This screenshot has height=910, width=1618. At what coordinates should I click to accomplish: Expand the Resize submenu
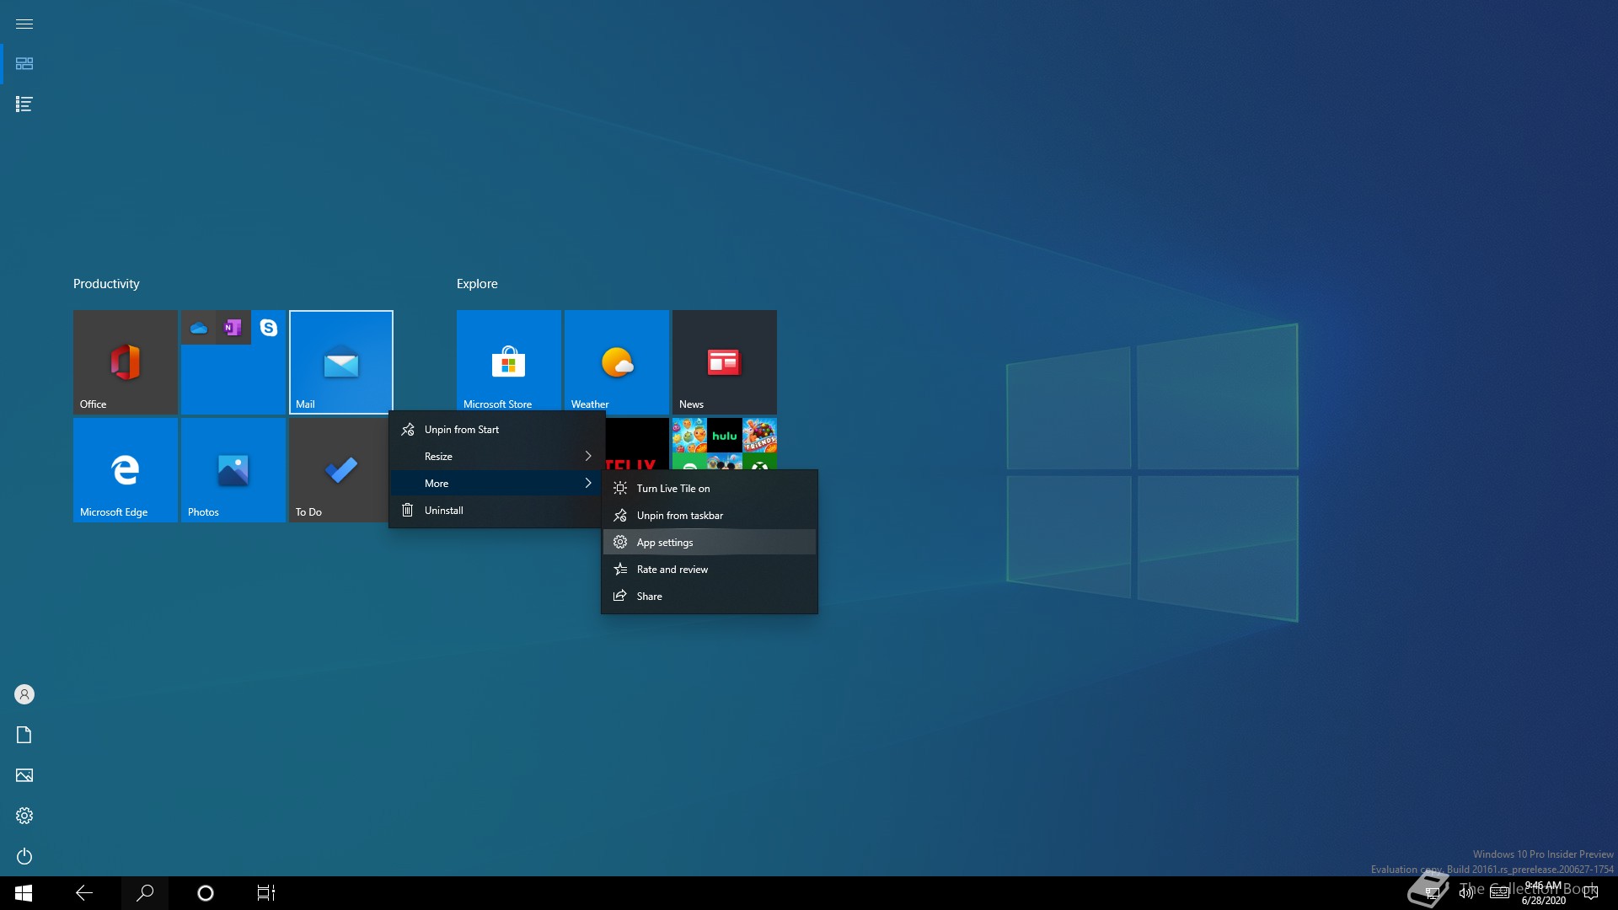497,457
